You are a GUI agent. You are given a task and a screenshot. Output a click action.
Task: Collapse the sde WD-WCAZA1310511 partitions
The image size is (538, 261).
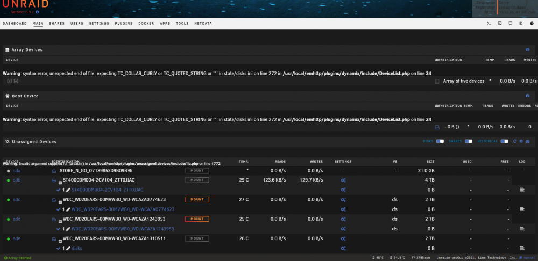pos(60,242)
